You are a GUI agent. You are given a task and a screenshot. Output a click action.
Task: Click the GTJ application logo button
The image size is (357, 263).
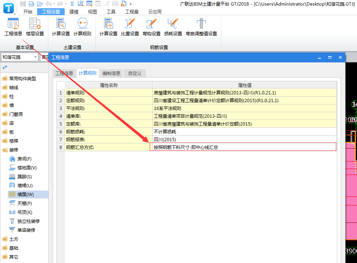pos(9,8)
